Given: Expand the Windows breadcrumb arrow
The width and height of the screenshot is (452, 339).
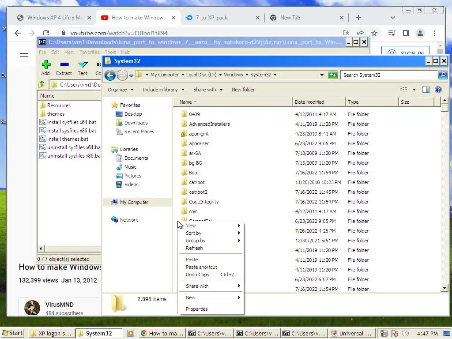Looking at the screenshot, I should (247, 75).
